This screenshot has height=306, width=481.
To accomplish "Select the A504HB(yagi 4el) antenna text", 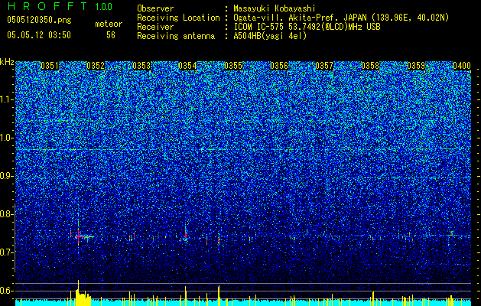I will tap(270, 36).
